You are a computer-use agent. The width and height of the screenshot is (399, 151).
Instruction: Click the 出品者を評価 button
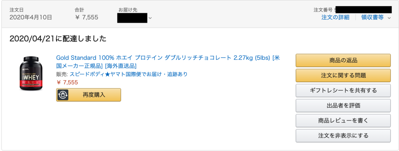tap(343, 106)
